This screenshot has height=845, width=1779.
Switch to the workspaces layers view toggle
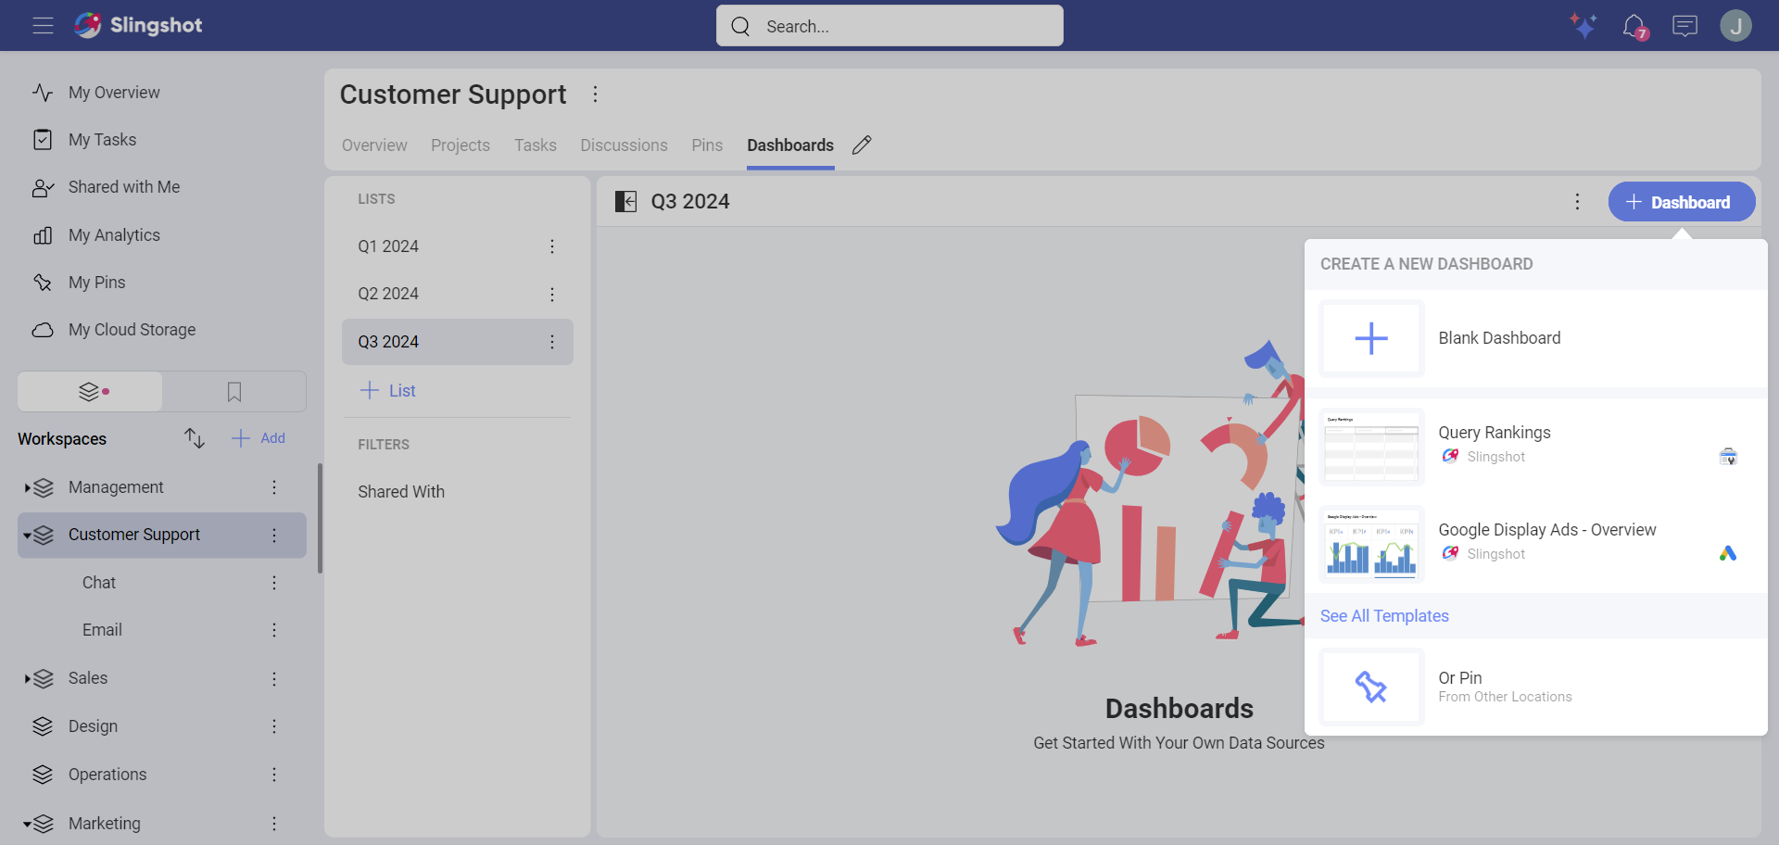(x=90, y=392)
